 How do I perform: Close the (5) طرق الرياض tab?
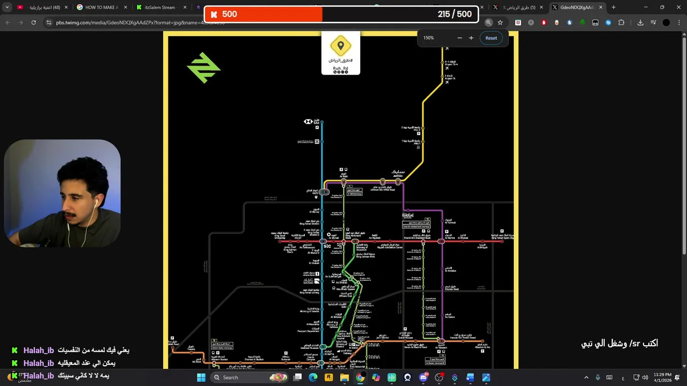tap(541, 8)
